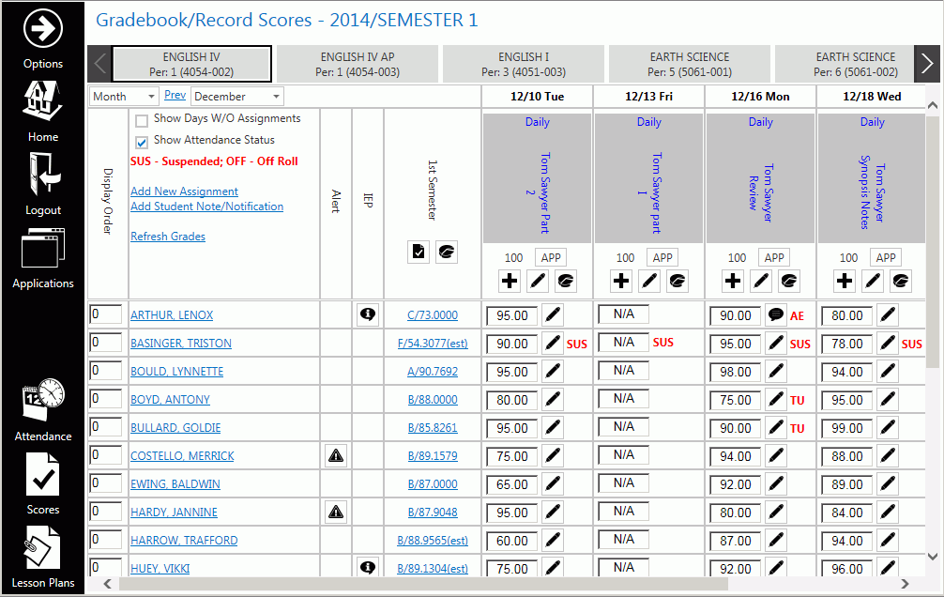Click the leaf icon under 12/10 Tue
Screen dimensions: 944x597
point(566,281)
